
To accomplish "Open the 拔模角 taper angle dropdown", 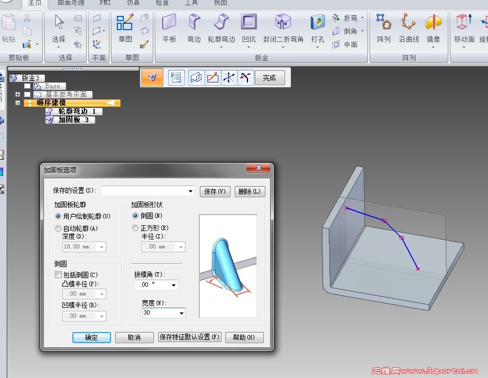I will [173, 285].
